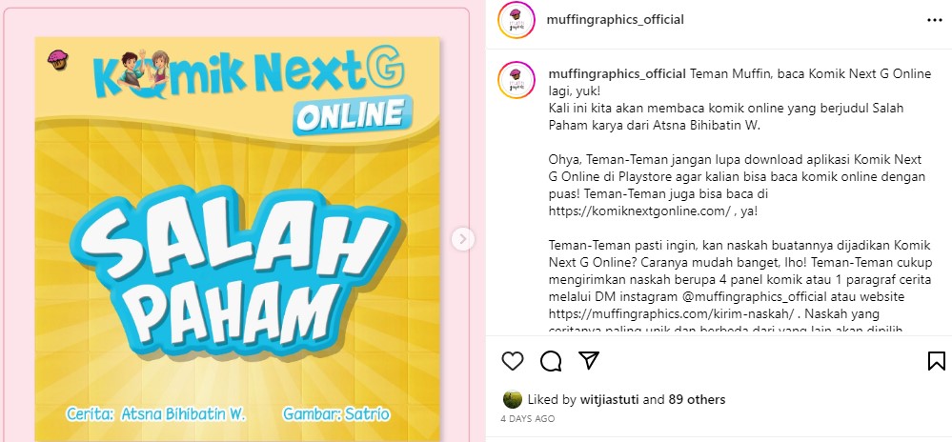This screenshot has height=442, width=952.
Task: Click the ONLINE badge on the cover
Action: pos(353,114)
